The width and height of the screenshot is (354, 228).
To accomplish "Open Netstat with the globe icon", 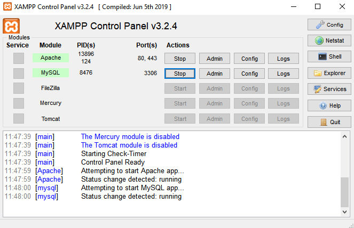I will coord(329,40).
